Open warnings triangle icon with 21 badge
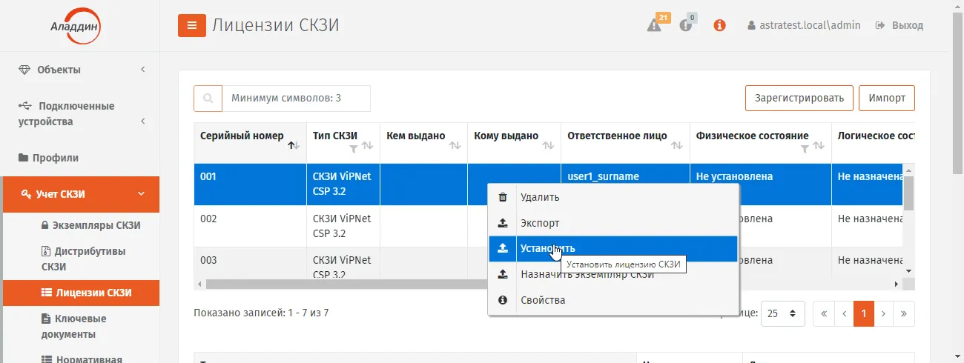The image size is (964, 363). 654,26
